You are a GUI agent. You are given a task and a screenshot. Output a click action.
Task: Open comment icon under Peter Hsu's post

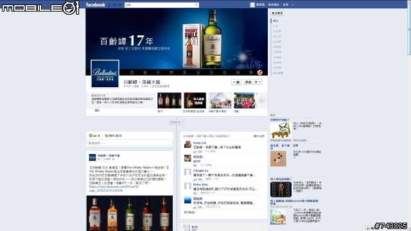(195, 193)
